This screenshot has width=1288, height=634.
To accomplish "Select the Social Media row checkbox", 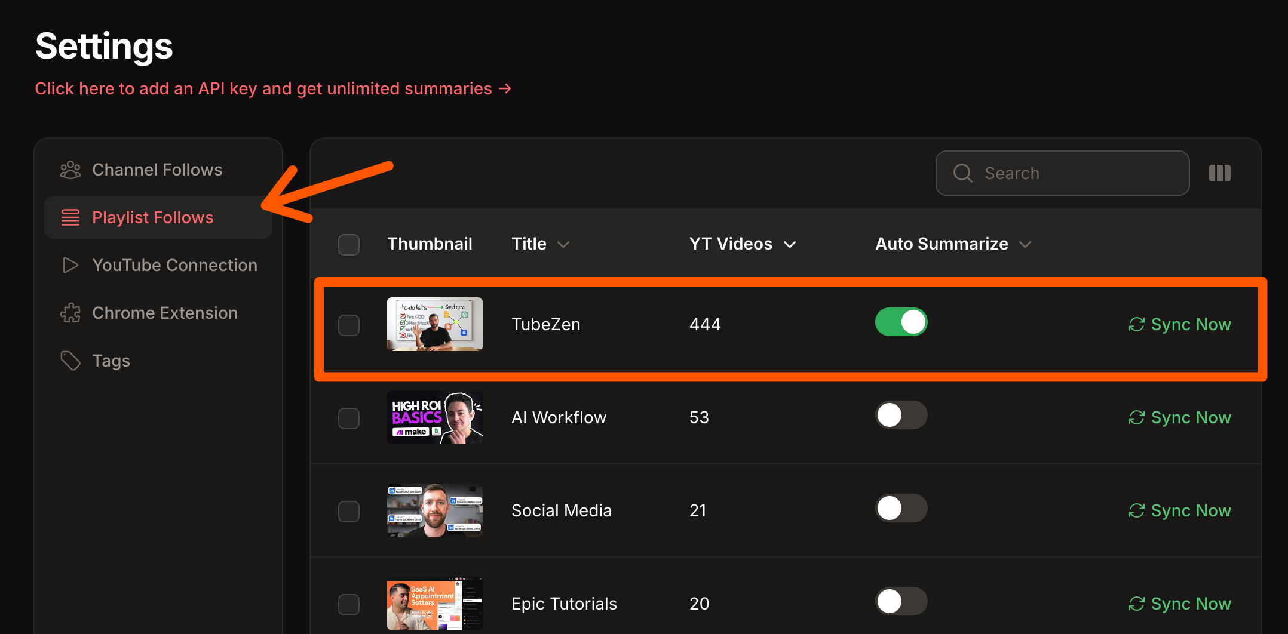I will click(349, 512).
